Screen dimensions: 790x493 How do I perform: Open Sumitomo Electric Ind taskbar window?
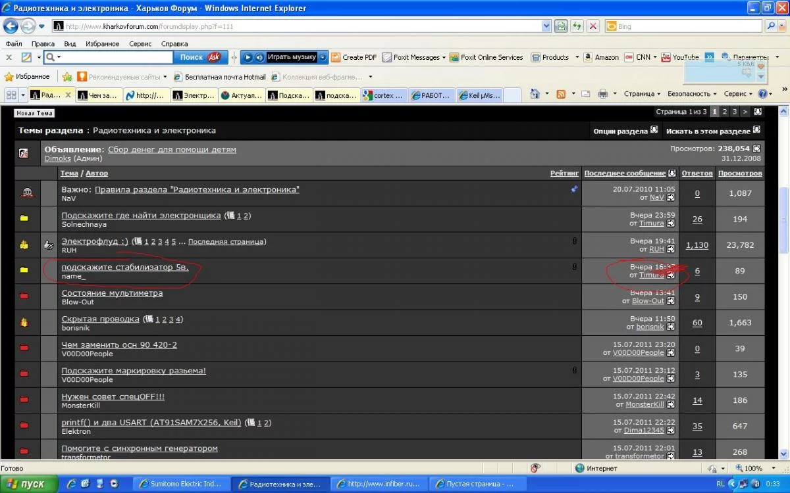(x=182, y=484)
